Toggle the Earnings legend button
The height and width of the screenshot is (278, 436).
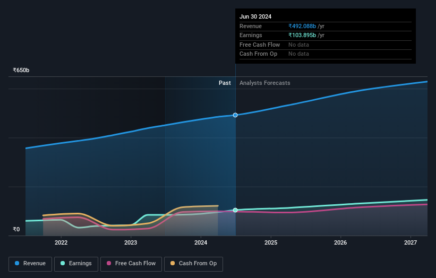point(76,264)
